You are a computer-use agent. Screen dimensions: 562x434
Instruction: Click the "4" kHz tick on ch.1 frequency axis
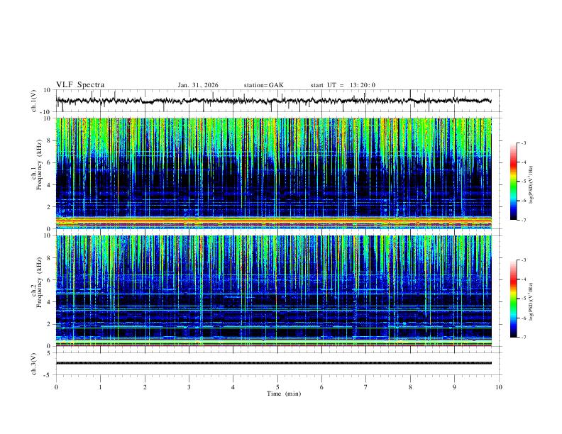[50, 185]
